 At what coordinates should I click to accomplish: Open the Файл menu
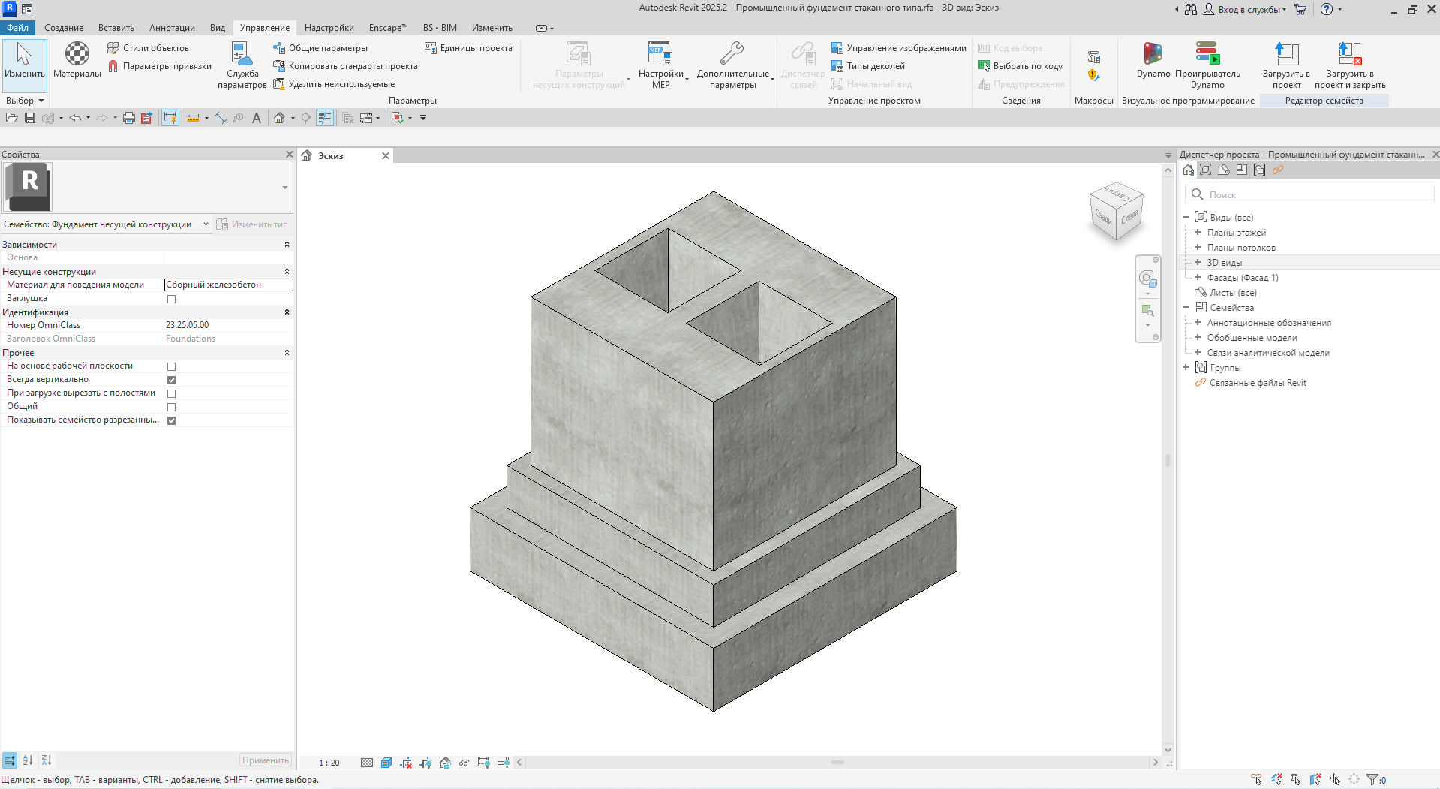[17, 28]
